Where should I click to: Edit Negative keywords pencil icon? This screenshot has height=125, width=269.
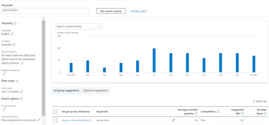click(x=4, y=74)
